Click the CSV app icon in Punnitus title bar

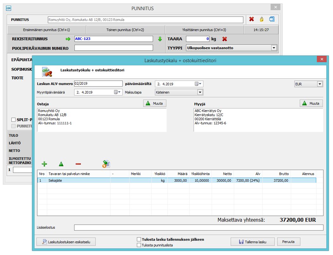(x=9, y=8)
